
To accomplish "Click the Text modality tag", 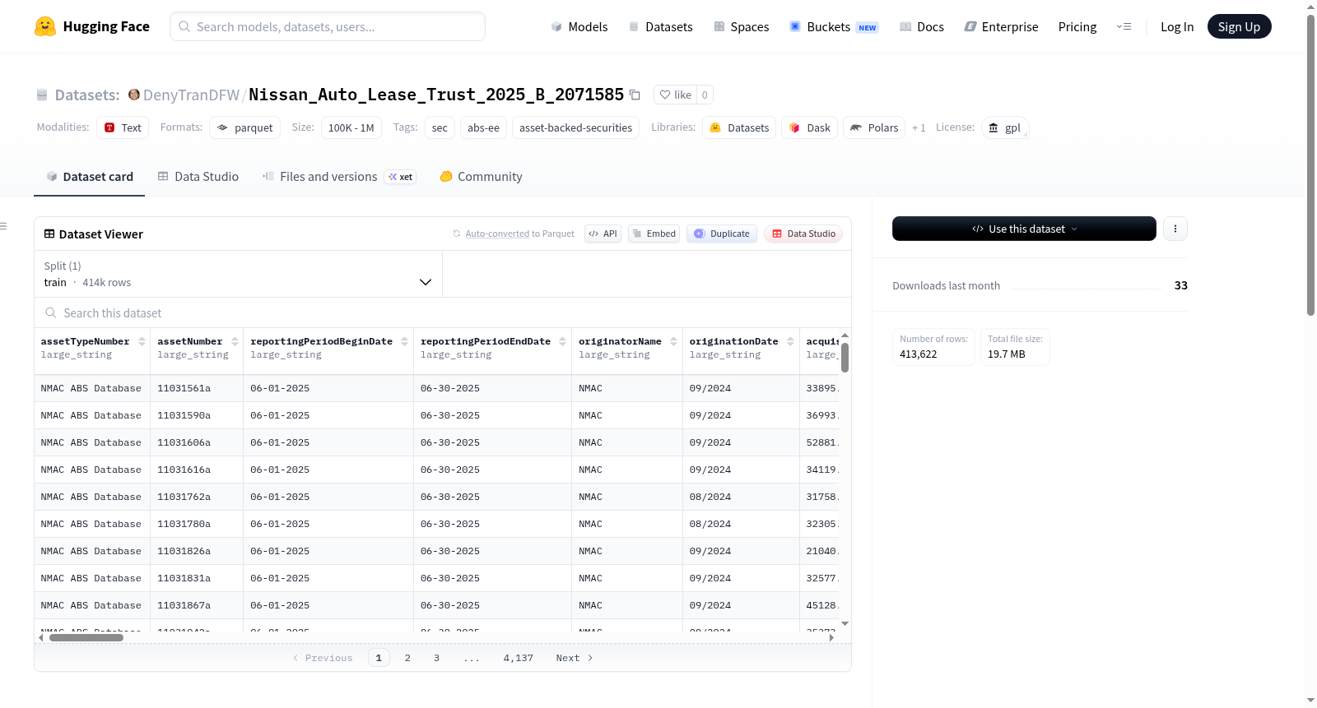I will coord(123,127).
